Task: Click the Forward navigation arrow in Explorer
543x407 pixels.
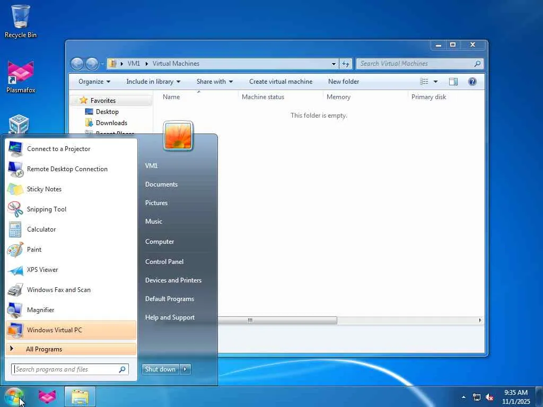Action: (92, 64)
